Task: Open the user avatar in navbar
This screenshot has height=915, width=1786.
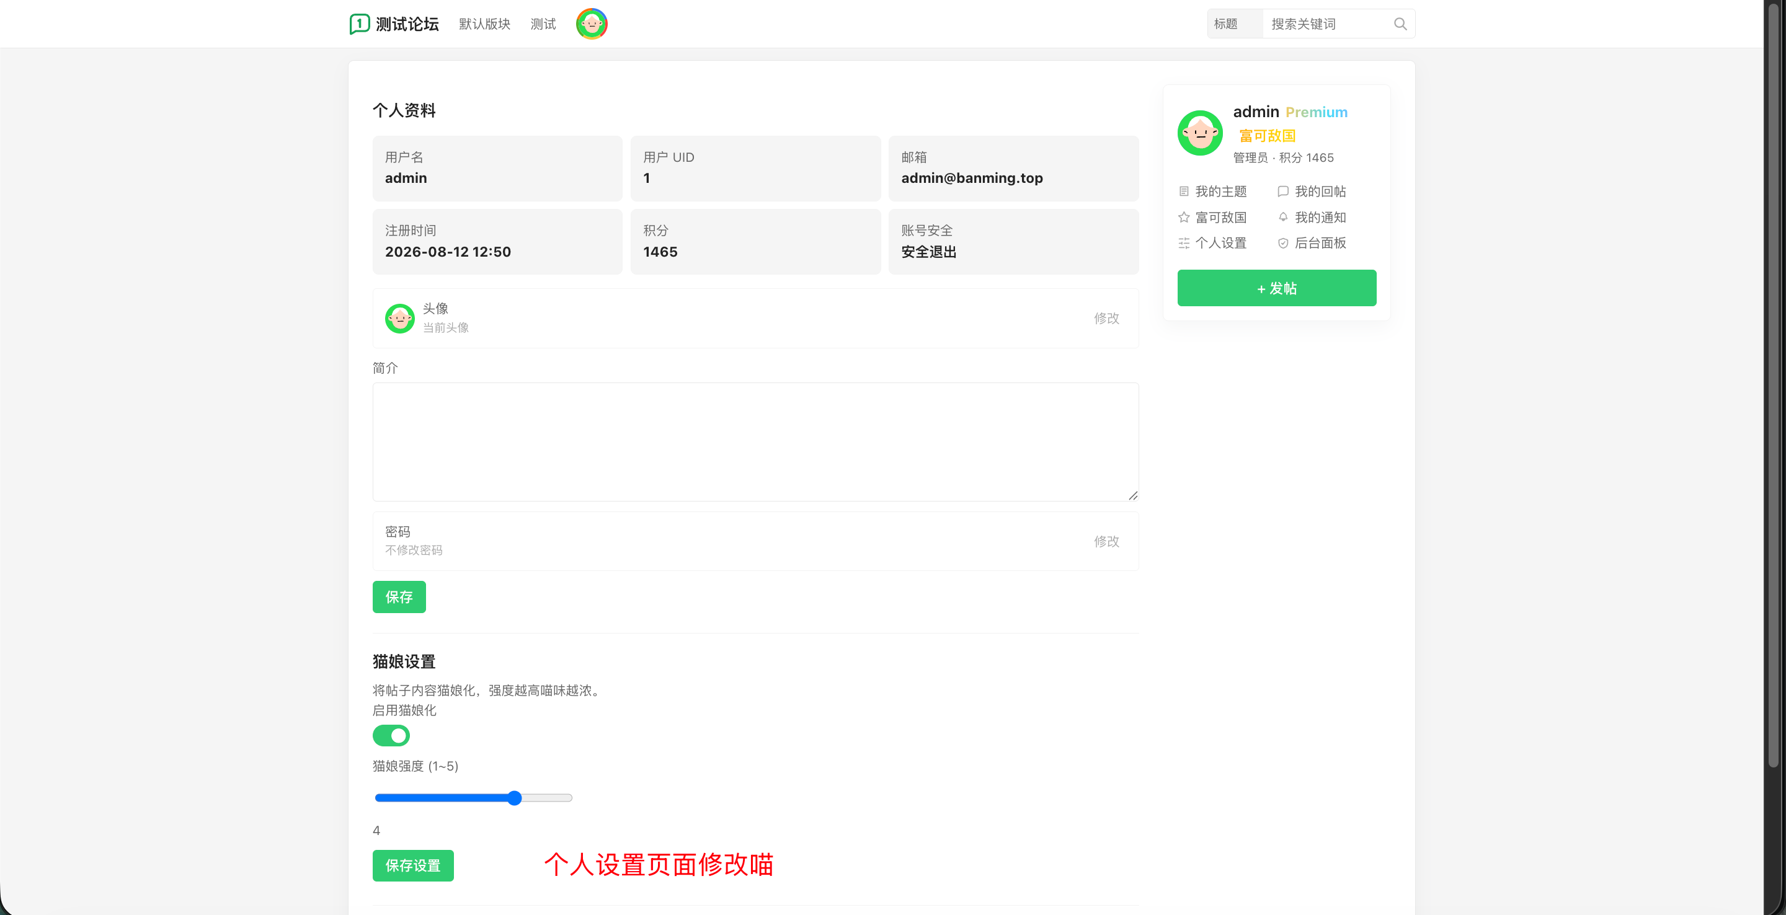Action: point(592,24)
